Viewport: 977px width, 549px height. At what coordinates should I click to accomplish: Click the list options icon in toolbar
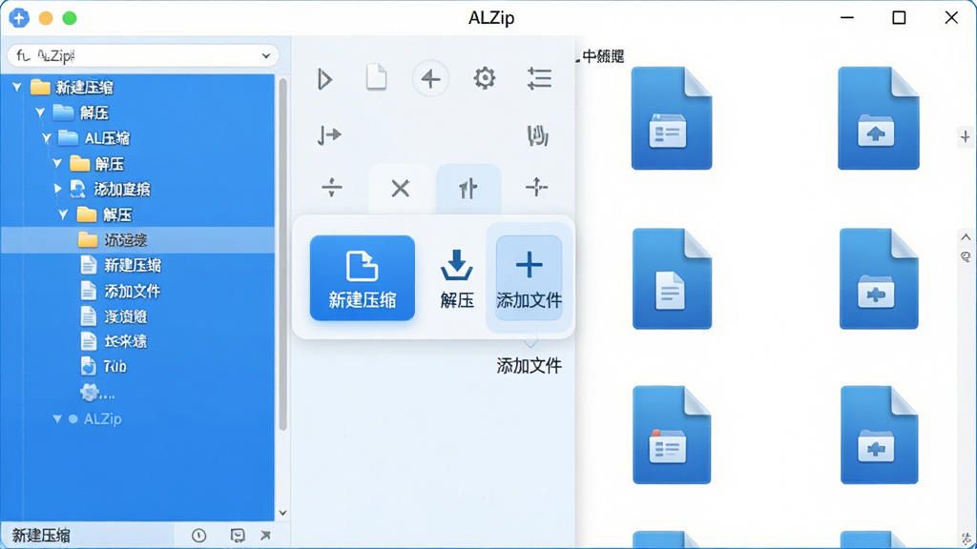click(539, 78)
